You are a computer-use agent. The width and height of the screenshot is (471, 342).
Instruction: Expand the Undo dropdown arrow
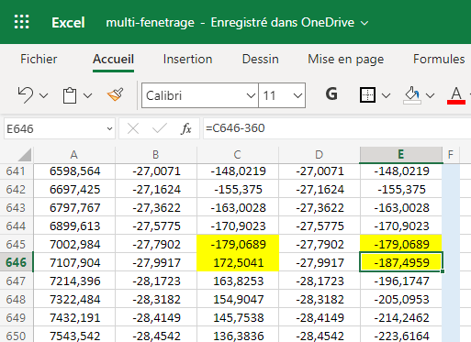[44, 96]
